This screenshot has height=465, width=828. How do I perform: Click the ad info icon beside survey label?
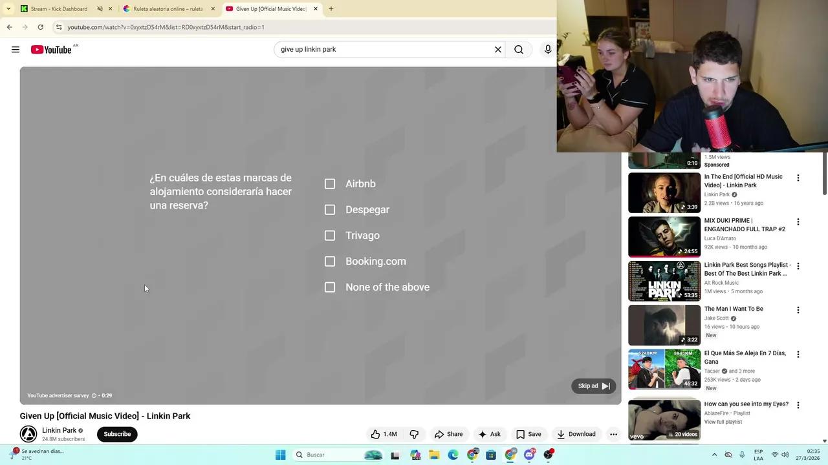(94, 395)
